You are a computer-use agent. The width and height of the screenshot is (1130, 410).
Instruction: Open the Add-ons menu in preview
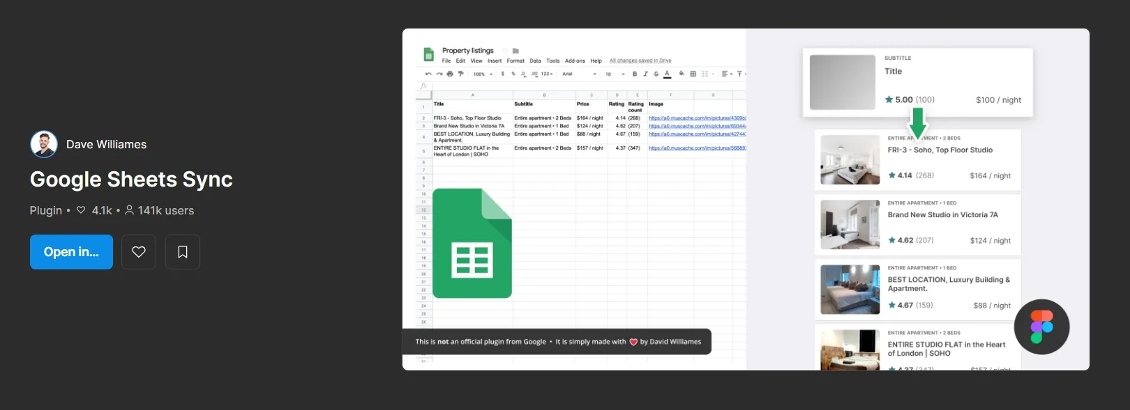pyautogui.click(x=575, y=61)
